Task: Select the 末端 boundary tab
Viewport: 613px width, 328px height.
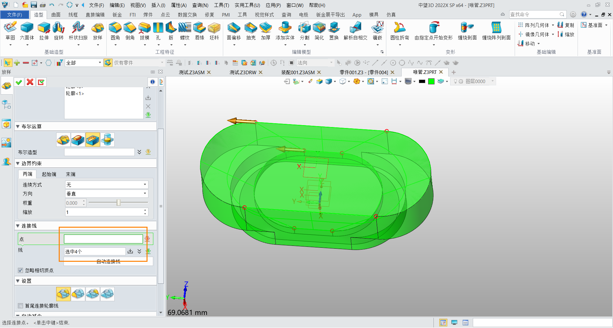Action: (71, 174)
